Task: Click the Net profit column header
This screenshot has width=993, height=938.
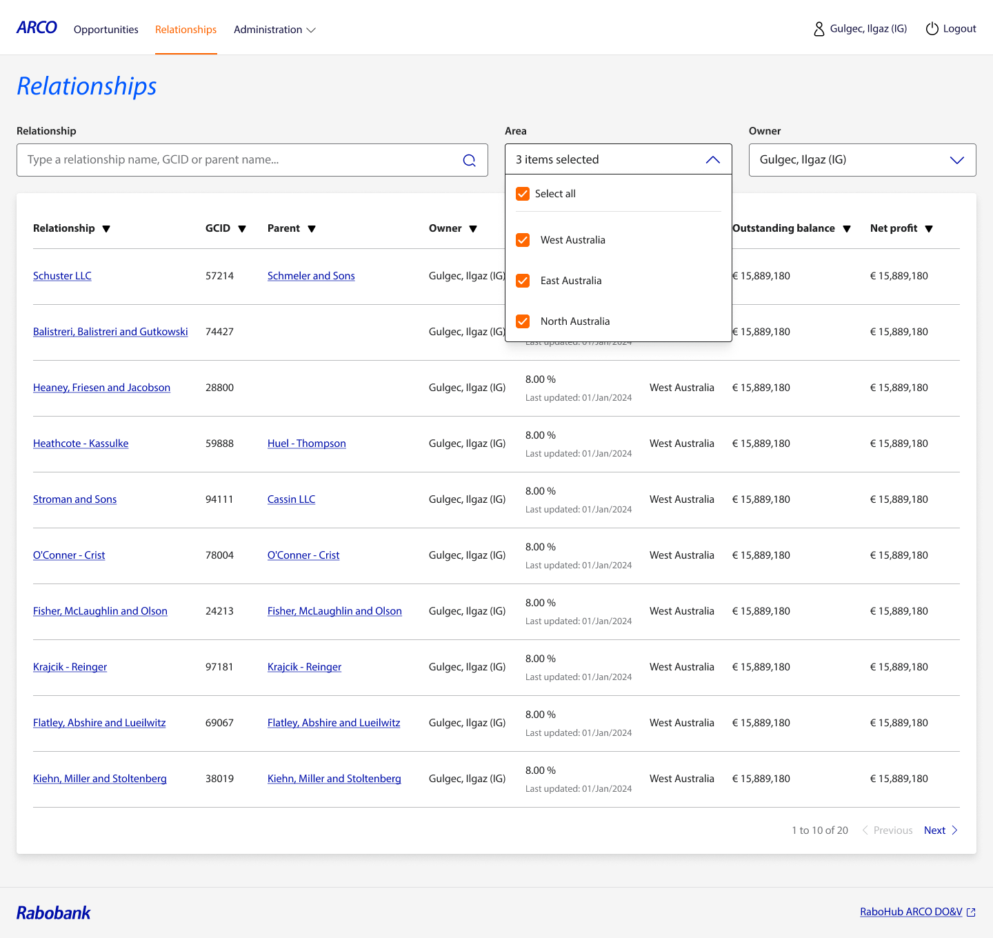Action: point(894,228)
